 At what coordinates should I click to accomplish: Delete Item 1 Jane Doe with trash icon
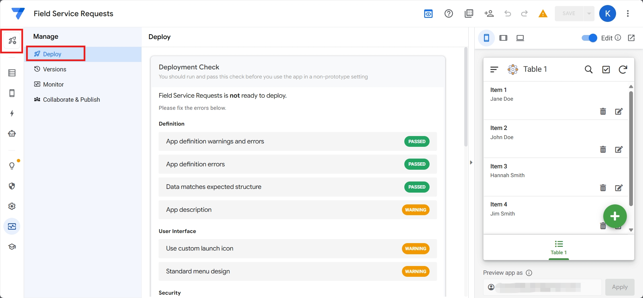(x=603, y=111)
